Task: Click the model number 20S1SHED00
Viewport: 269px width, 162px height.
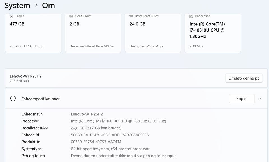Action: 19,81
